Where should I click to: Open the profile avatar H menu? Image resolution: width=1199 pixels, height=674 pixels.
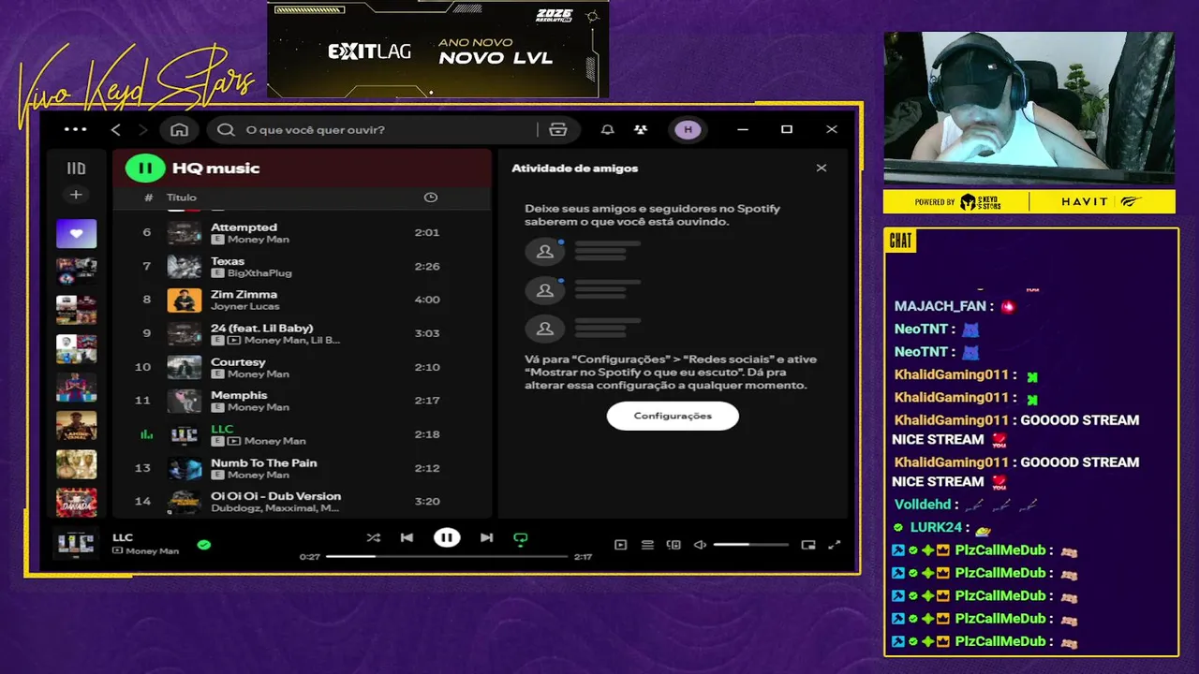coord(688,130)
